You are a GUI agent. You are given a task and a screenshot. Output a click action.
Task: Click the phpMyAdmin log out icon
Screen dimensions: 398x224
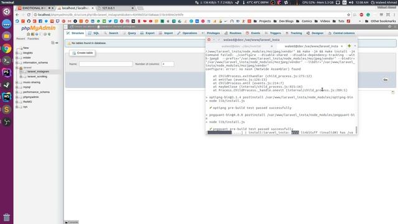tap(32, 34)
